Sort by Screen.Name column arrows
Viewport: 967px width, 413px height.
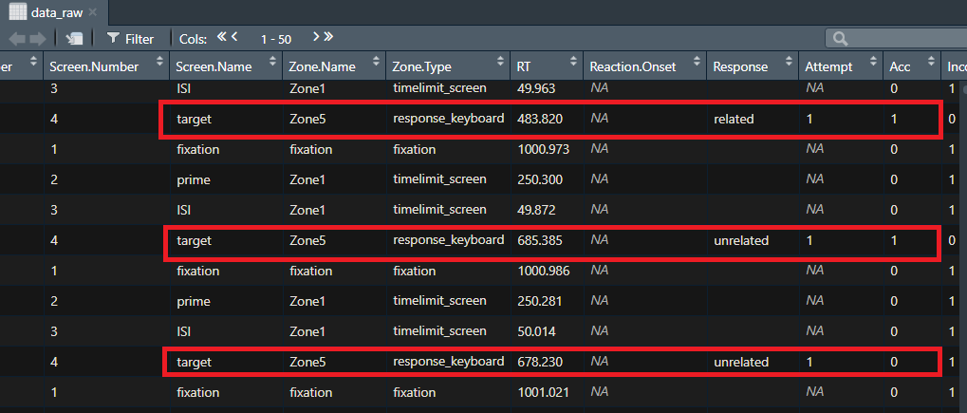(272, 62)
